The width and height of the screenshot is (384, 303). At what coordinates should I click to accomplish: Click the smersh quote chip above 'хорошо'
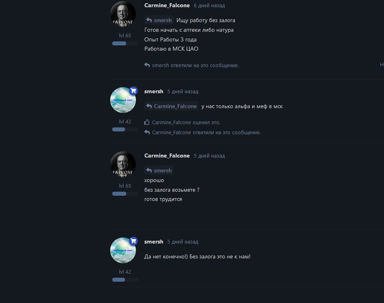coord(159,170)
